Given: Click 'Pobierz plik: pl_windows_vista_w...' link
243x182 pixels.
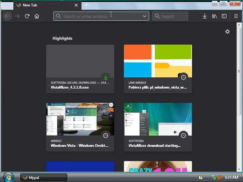Looking at the screenshot, I should tap(158, 87).
